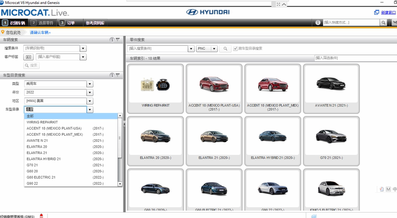Select G80 20 in dropdown list
397x218 pixels.
pyautogui.click(x=71, y=171)
